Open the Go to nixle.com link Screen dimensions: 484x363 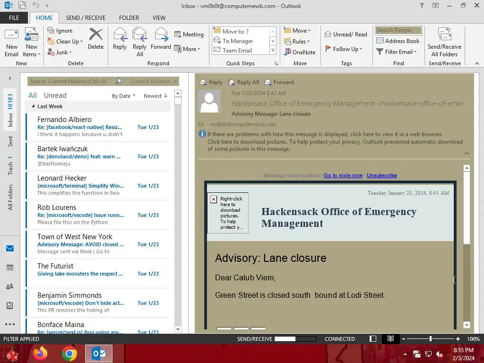point(343,175)
